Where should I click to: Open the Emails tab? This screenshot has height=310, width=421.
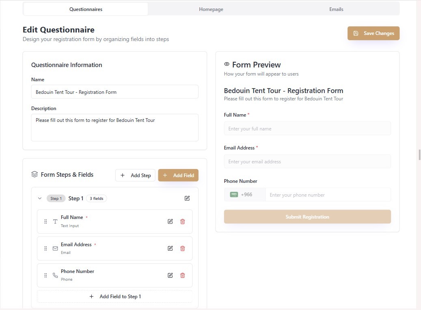point(336,9)
